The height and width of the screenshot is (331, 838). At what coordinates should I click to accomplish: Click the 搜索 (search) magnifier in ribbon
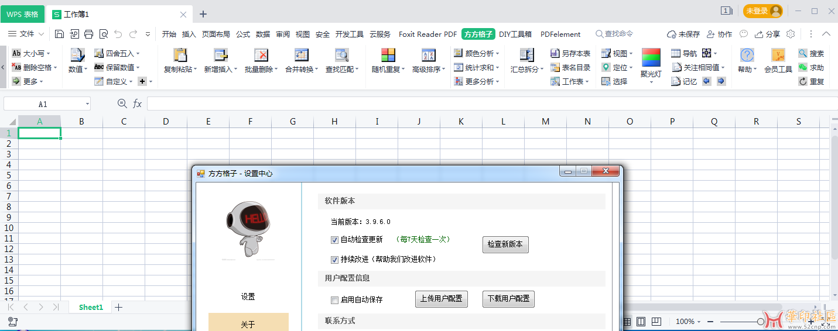tap(803, 53)
